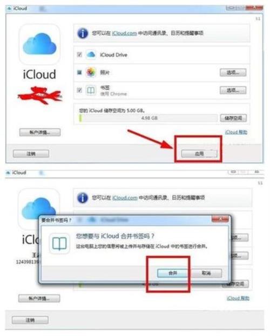This screenshot has height=336, width=270.
Task: Open Photos options button
Action: tap(233, 73)
